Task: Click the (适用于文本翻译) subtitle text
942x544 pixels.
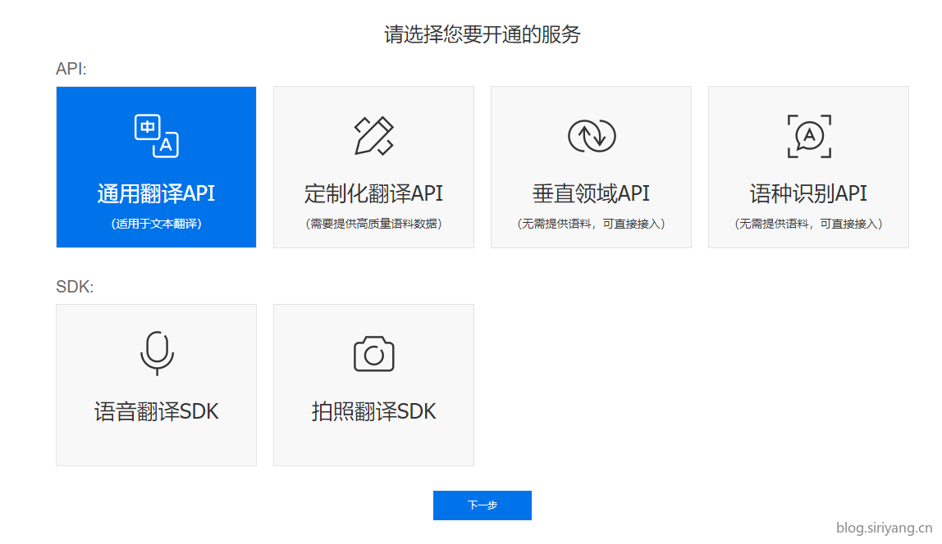Action: click(x=156, y=224)
